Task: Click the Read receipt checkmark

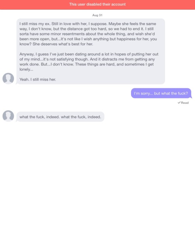Action: coord(179,103)
